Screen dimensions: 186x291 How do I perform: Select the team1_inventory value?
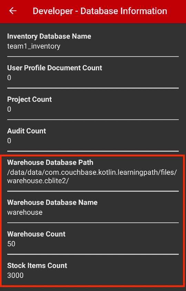click(34, 46)
